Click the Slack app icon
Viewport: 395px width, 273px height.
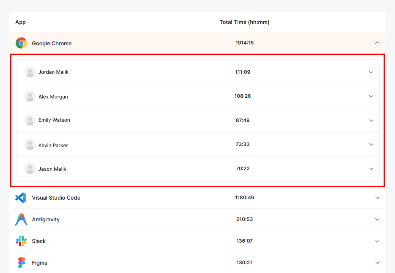coord(21,241)
